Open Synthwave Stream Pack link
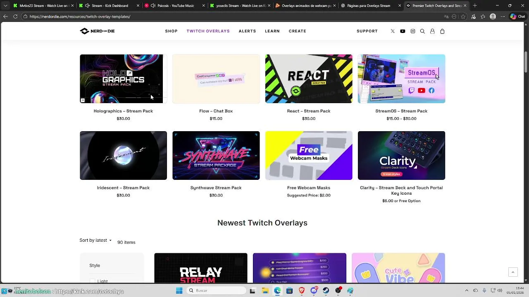The width and height of the screenshot is (529, 297). point(216,188)
